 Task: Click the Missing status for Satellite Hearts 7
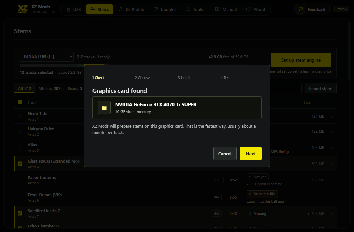coord(257,213)
